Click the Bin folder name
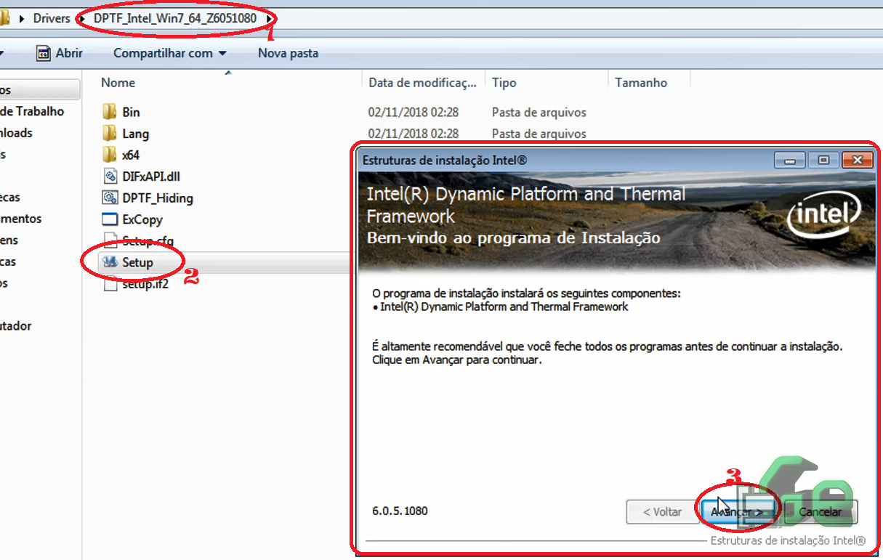The image size is (883, 560). pos(131,112)
